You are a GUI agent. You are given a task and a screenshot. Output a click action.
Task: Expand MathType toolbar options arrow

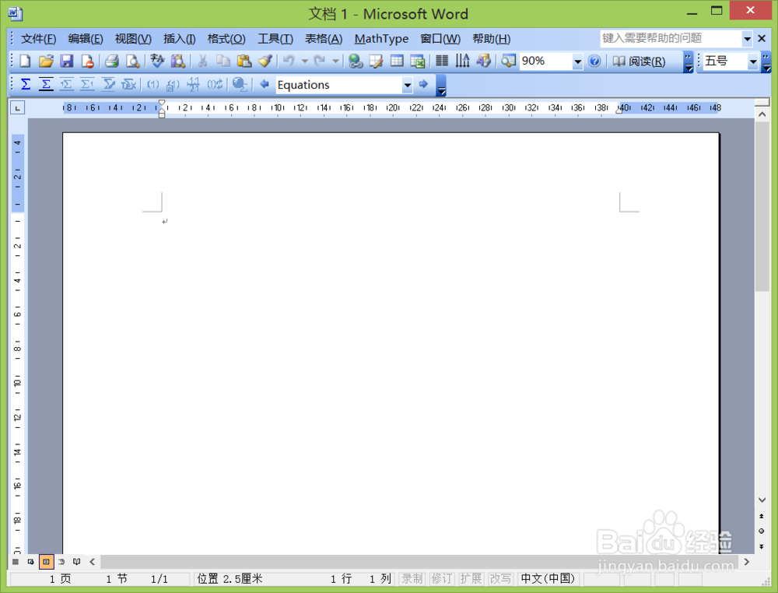[441, 86]
